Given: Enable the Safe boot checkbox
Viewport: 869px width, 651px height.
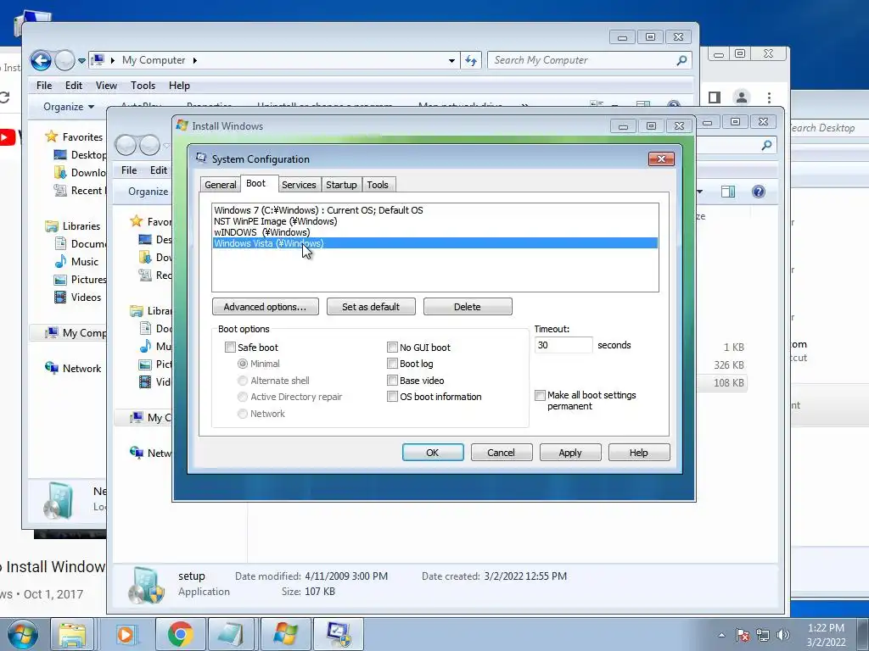Looking at the screenshot, I should click(231, 347).
